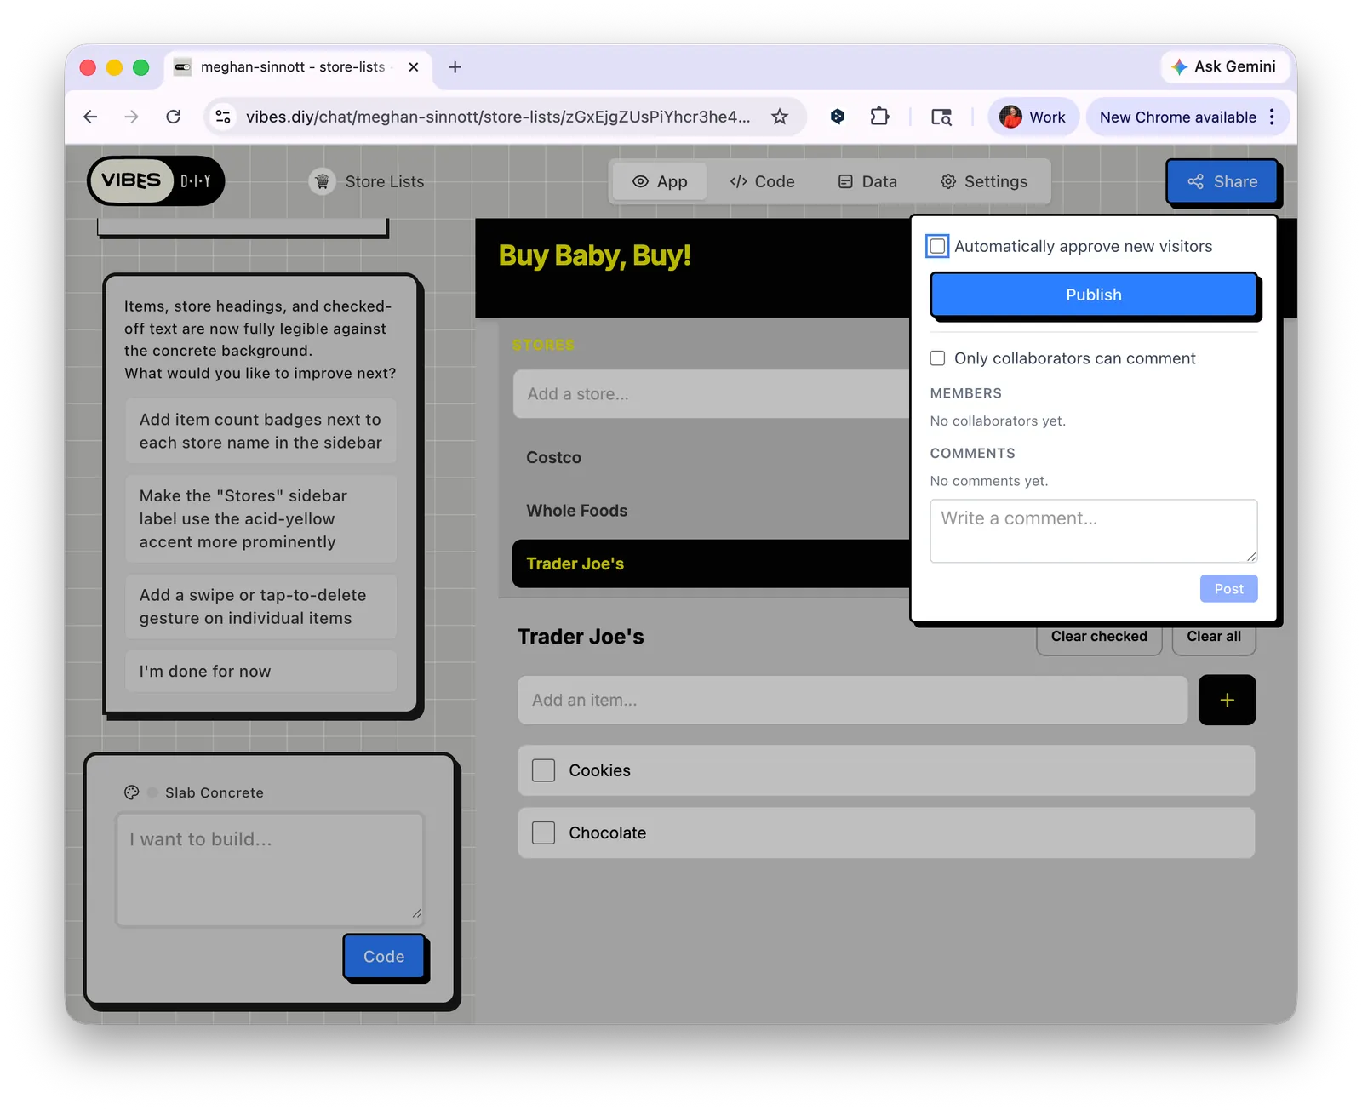Open the Chrome extensions puzzle icon
The height and width of the screenshot is (1110, 1362).
879,117
